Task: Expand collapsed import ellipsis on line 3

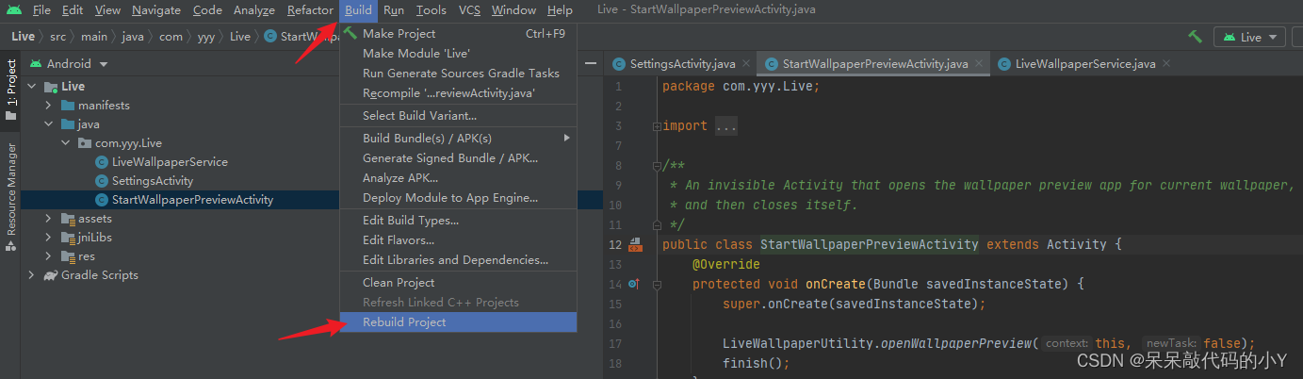Action: [x=726, y=126]
